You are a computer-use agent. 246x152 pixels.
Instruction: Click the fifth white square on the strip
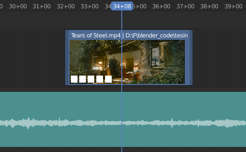pos(108,79)
